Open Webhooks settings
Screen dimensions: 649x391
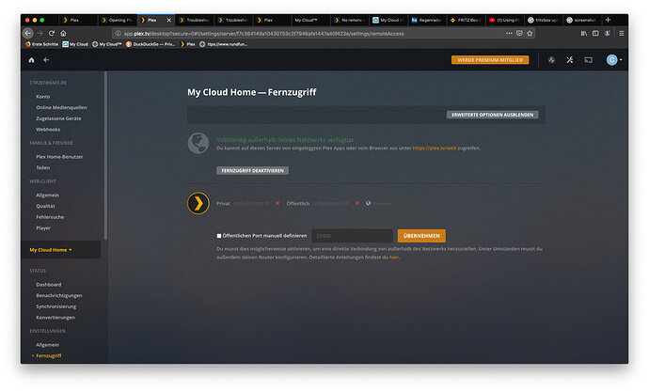48,129
